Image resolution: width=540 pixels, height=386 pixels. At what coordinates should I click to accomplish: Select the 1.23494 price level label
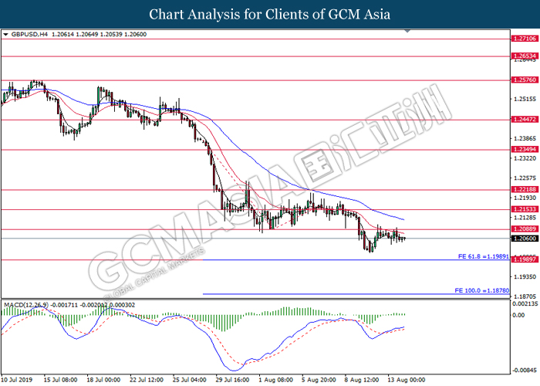pos(525,149)
